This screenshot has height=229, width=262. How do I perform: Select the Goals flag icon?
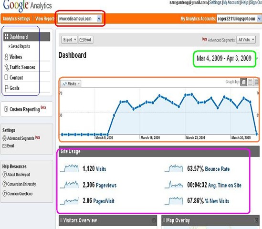(x=6, y=88)
